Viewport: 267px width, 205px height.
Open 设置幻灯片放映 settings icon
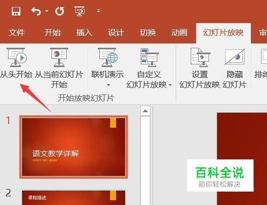point(200,57)
